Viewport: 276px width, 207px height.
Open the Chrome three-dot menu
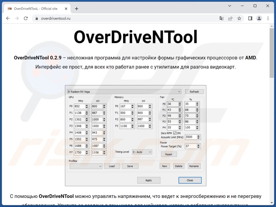point(268,19)
